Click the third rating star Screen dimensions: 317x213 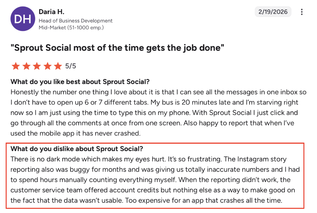point(37,66)
